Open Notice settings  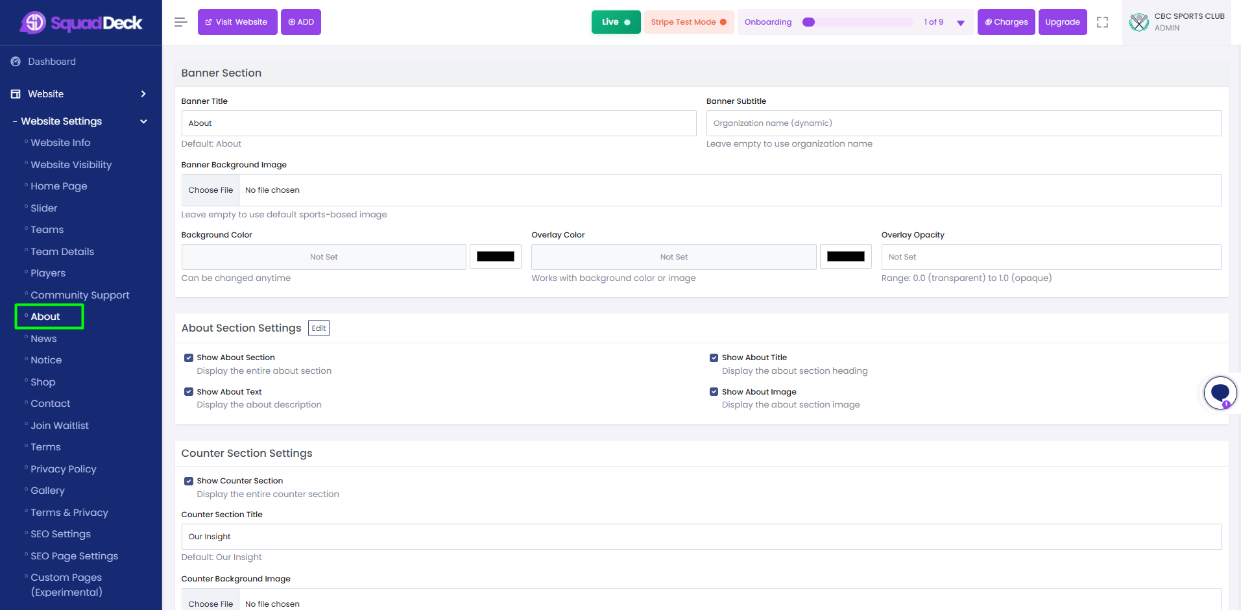[46, 360]
